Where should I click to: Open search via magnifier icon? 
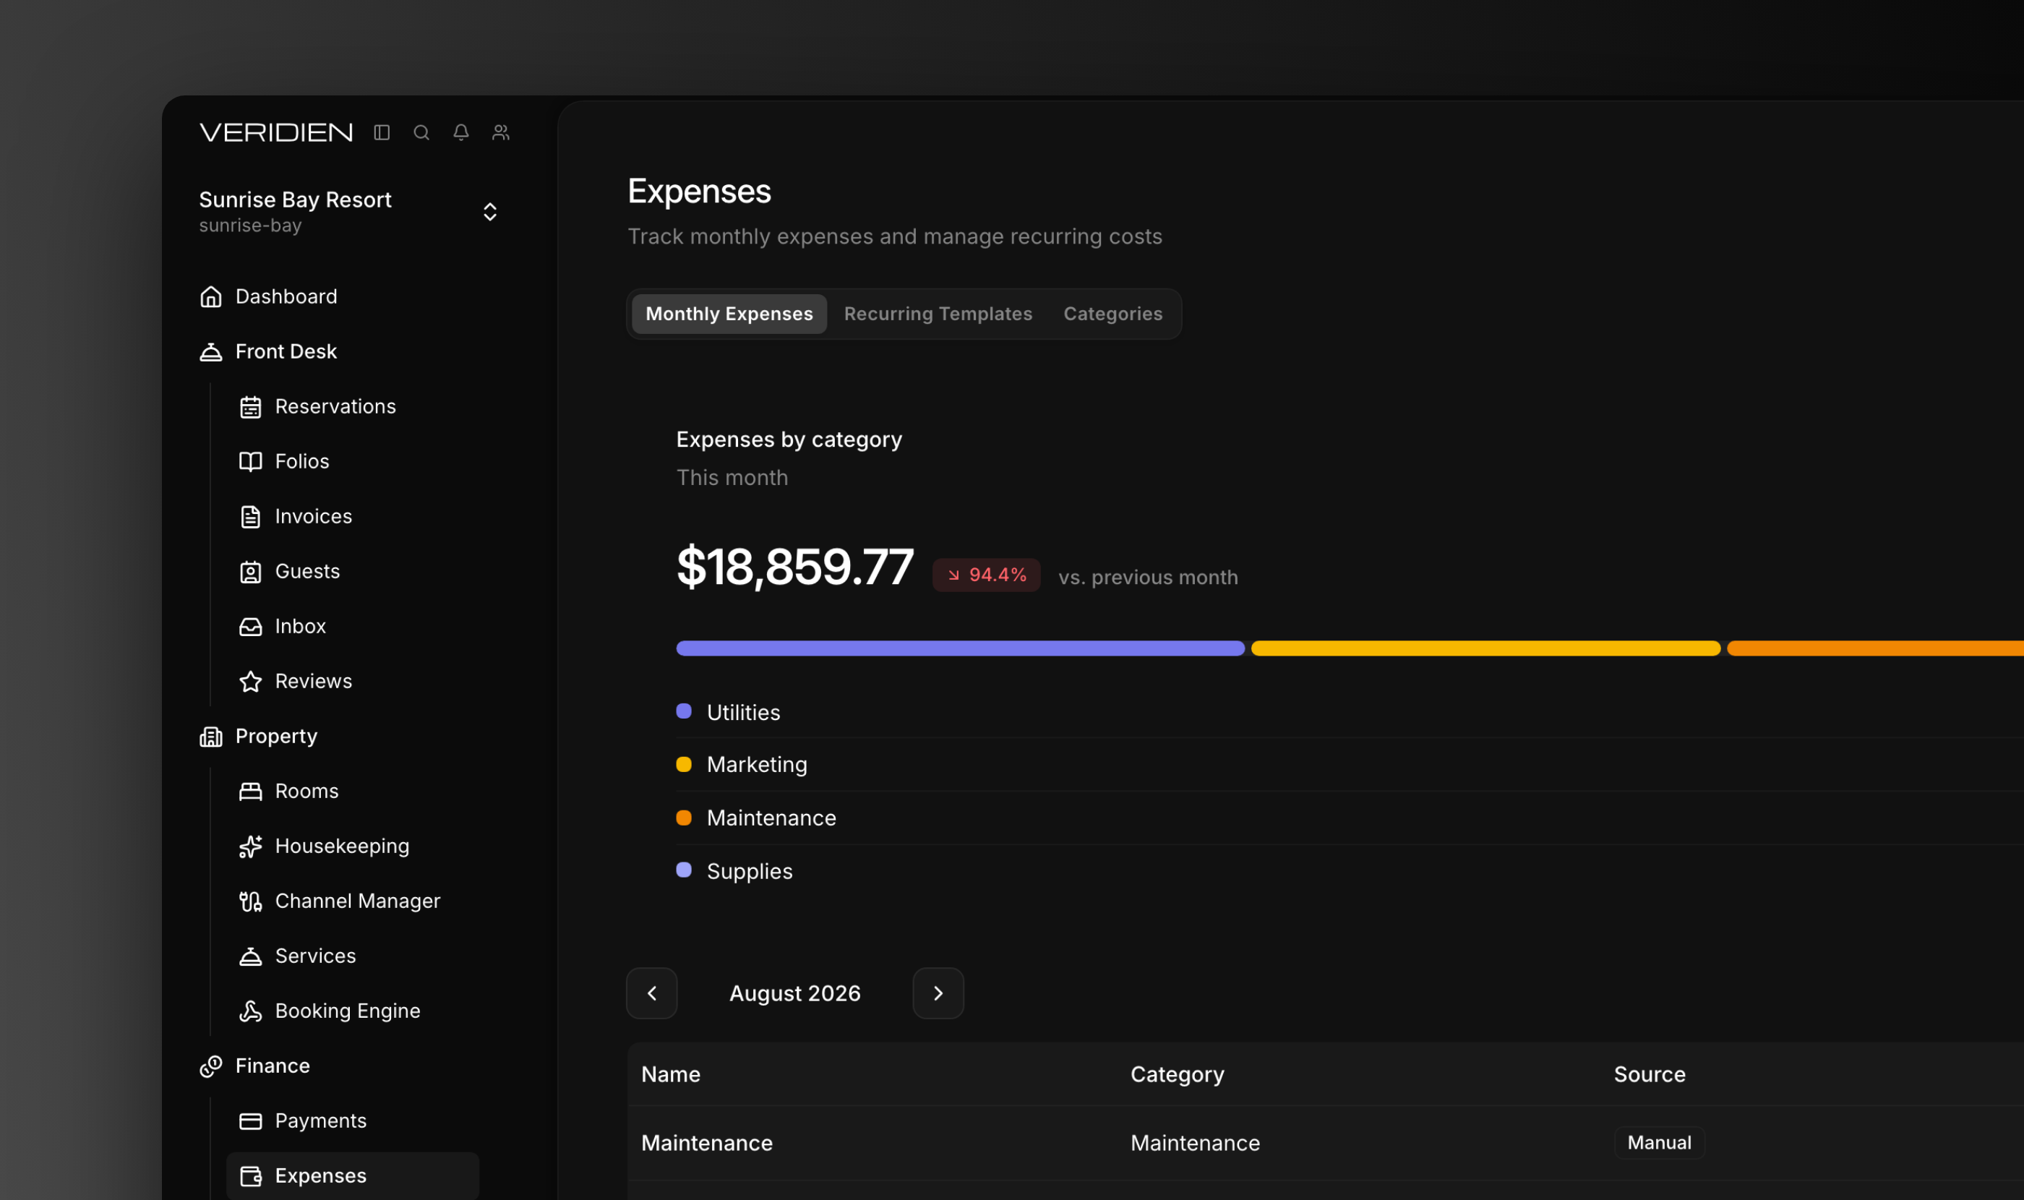tap(421, 132)
